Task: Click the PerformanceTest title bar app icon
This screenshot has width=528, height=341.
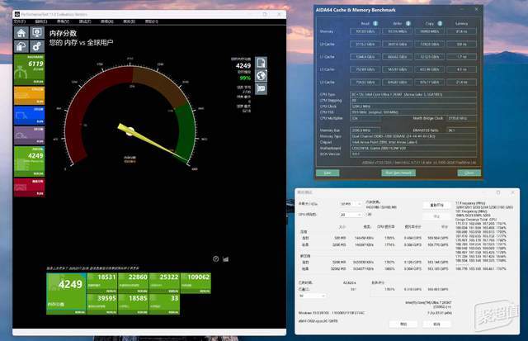Action: tap(16, 14)
